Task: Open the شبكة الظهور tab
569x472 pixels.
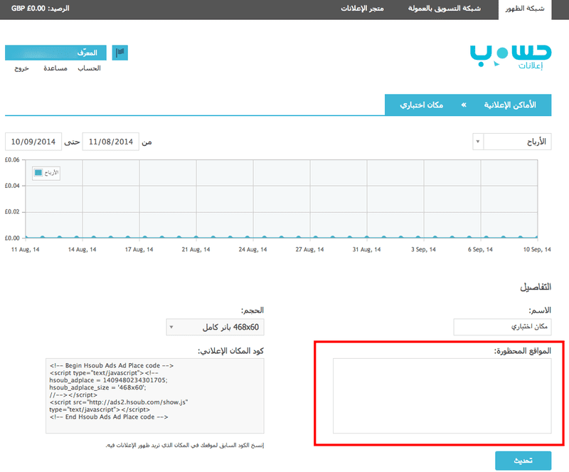Action: [525, 9]
